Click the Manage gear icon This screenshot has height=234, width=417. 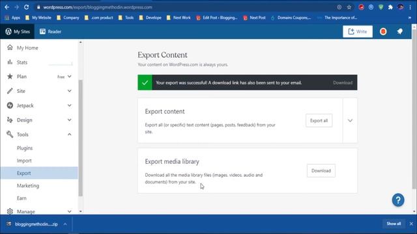pyautogui.click(x=10, y=211)
